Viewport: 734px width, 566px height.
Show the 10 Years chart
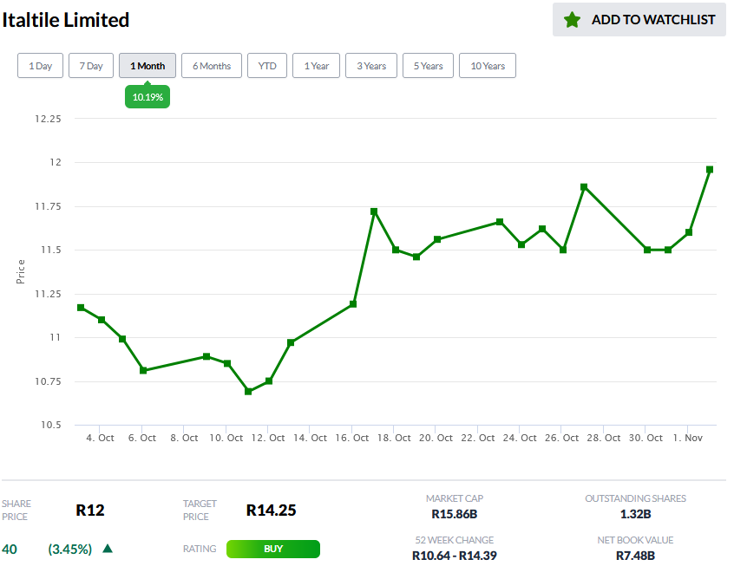(x=488, y=66)
